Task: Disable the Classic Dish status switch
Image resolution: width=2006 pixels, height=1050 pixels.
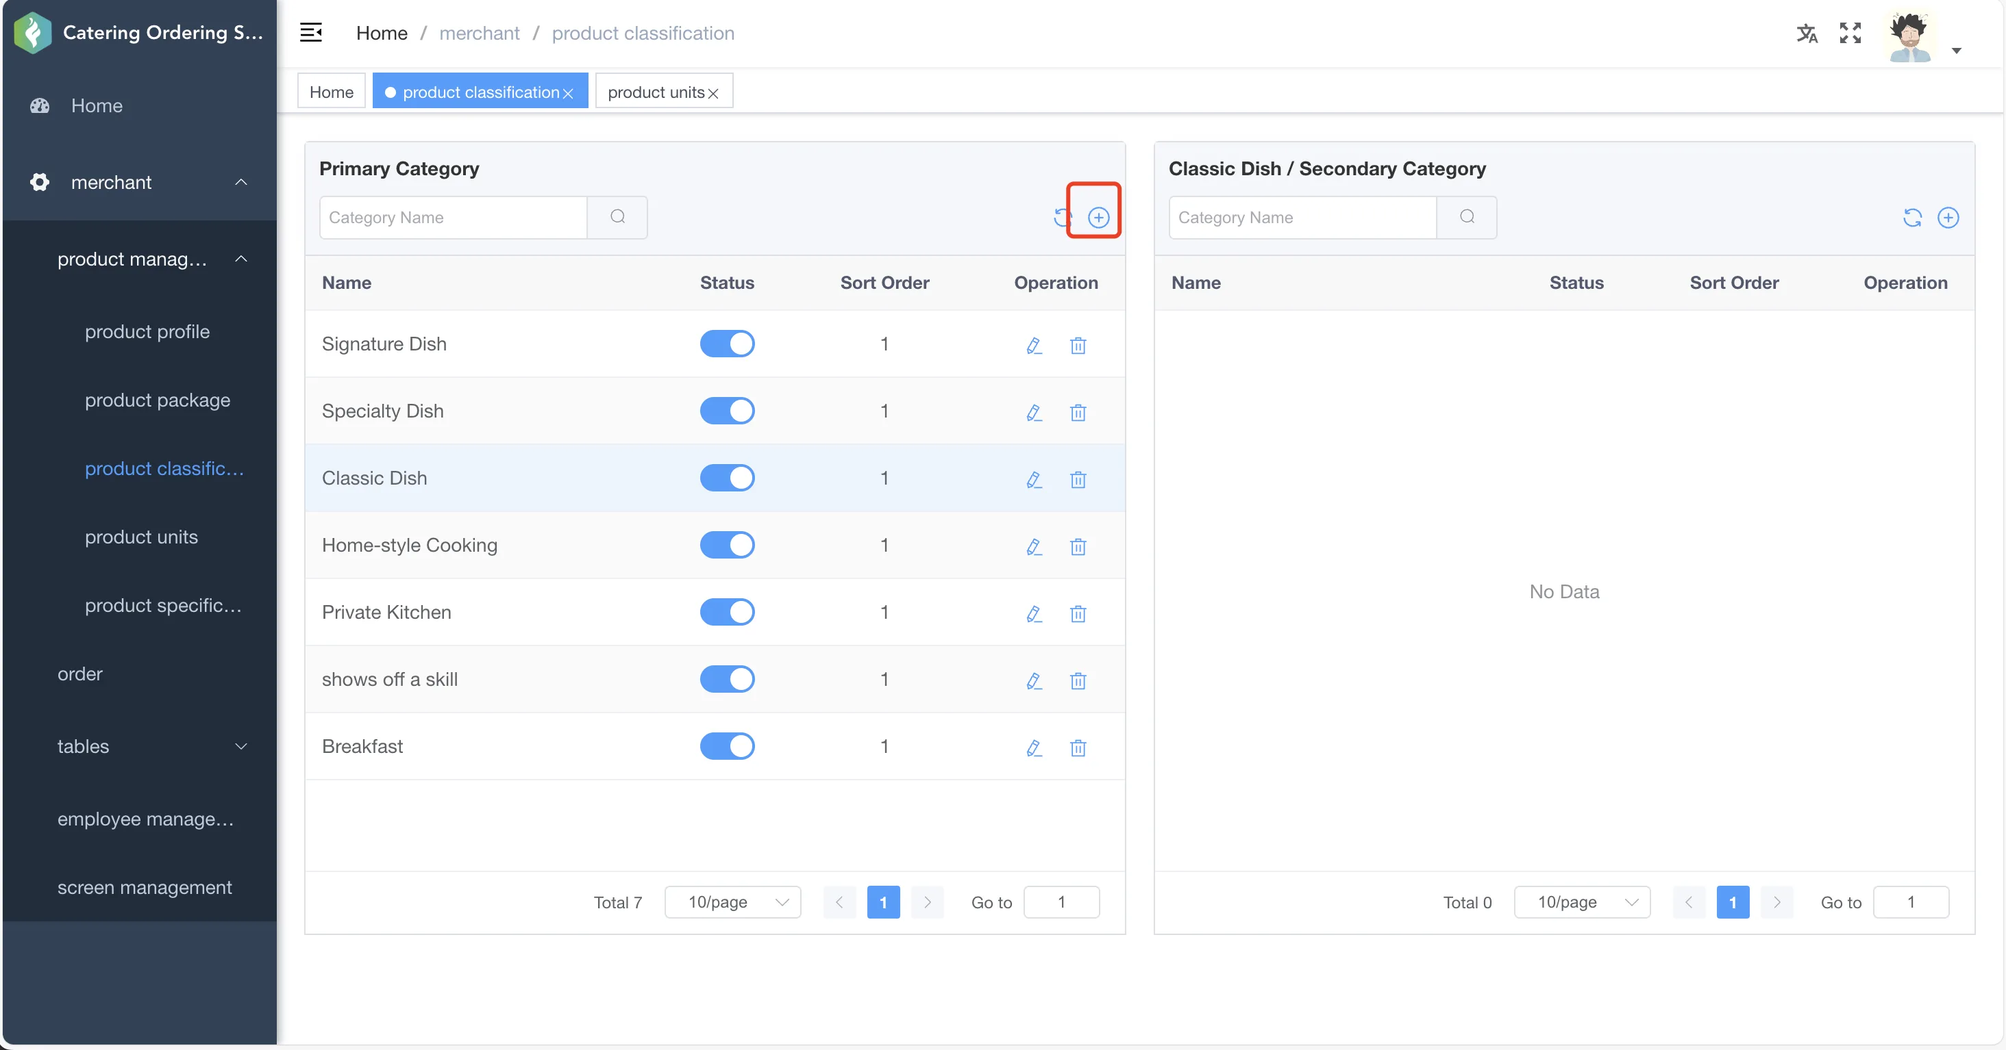Action: click(x=726, y=477)
